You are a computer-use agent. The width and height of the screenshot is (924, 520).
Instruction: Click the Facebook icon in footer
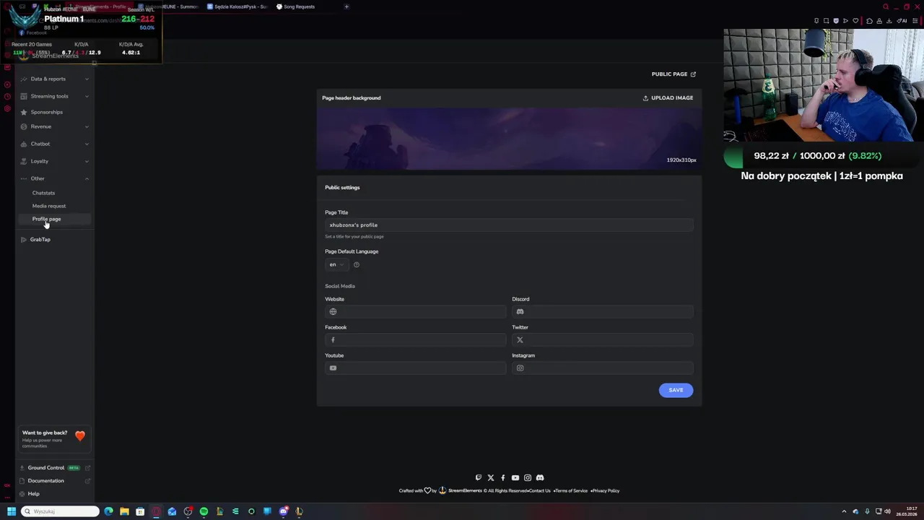click(x=503, y=477)
